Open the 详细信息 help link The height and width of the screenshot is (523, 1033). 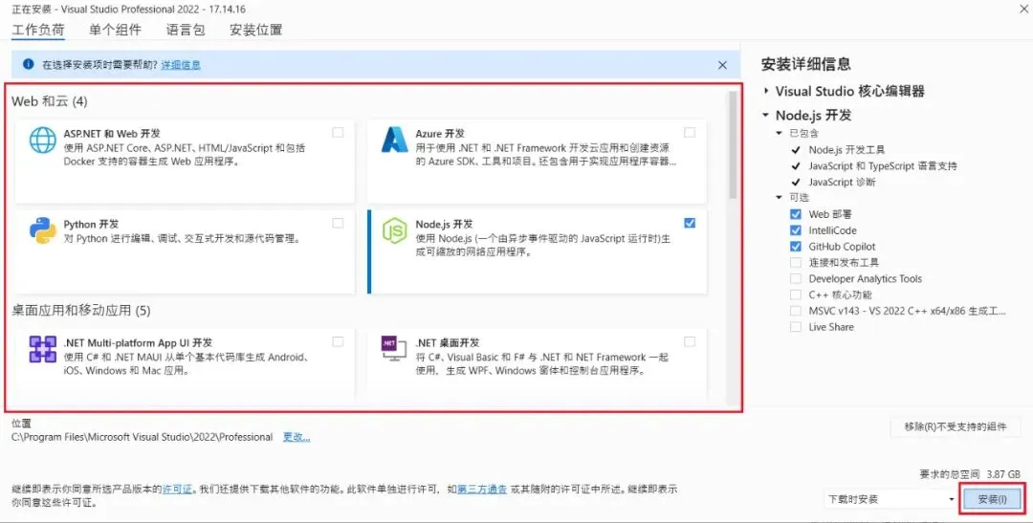(181, 65)
